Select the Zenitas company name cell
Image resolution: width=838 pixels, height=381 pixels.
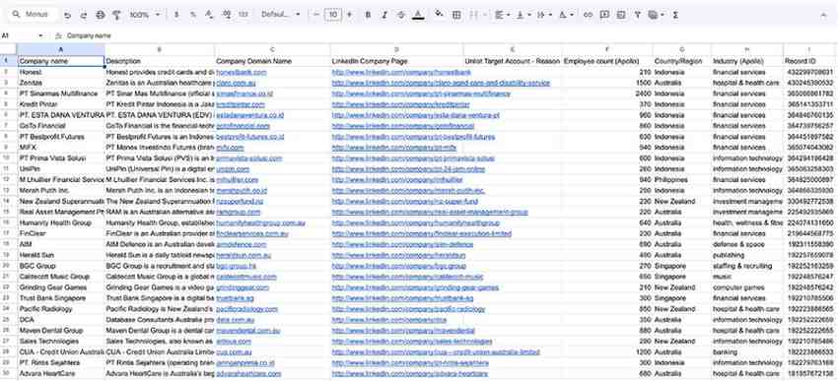tap(60, 84)
